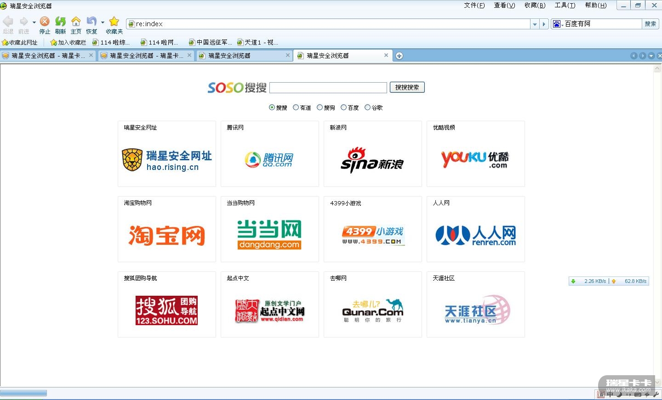The width and height of the screenshot is (662, 400).
Task: Click the green download speed arrow icon
Action: coord(573,281)
